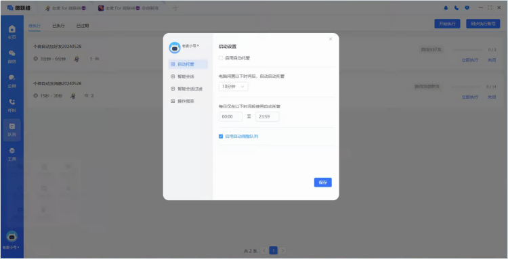Image resolution: width=508 pixels, height=259 pixels.
Task: Close the settings dialog with X
Action: point(331,39)
